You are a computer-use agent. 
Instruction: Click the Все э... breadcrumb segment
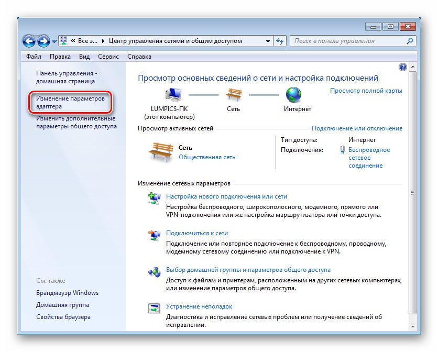(87, 41)
